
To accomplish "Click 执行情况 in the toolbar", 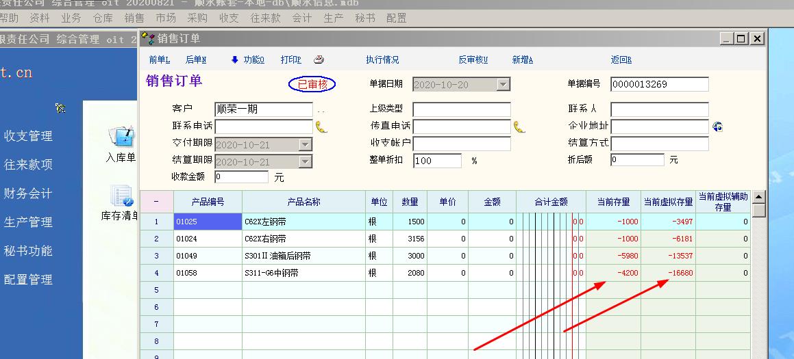I will pyautogui.click(x=382, y=60).
